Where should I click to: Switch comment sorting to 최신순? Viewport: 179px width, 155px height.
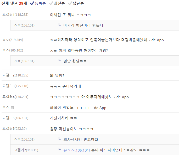58,3
